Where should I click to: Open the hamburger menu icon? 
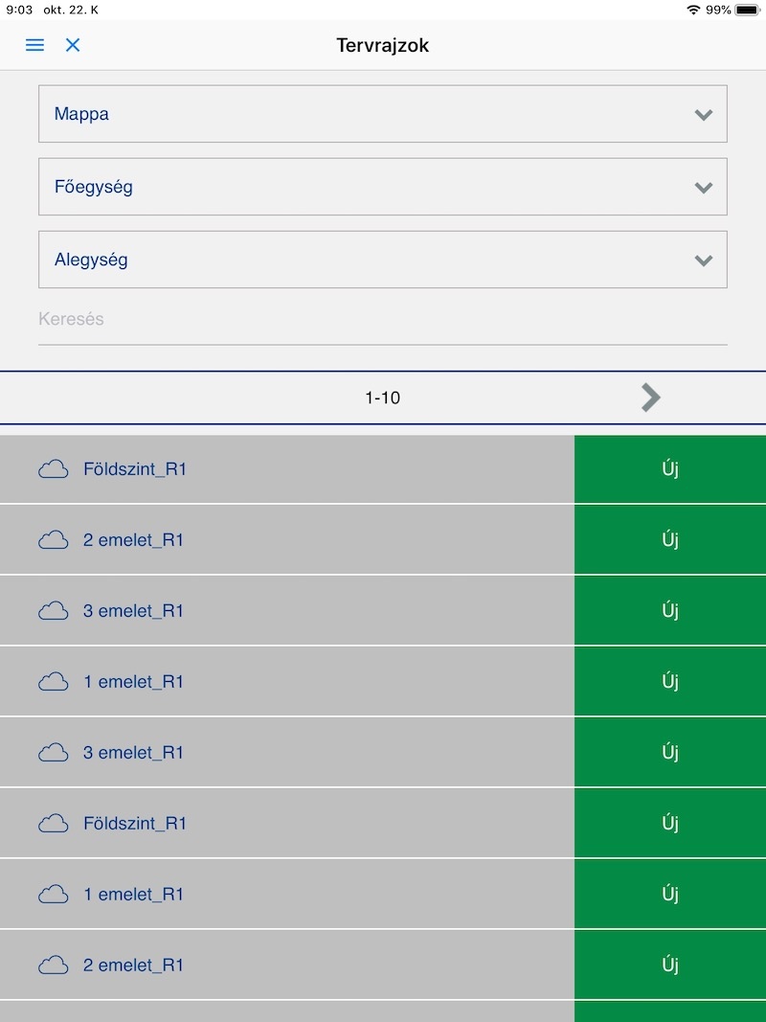34,45
